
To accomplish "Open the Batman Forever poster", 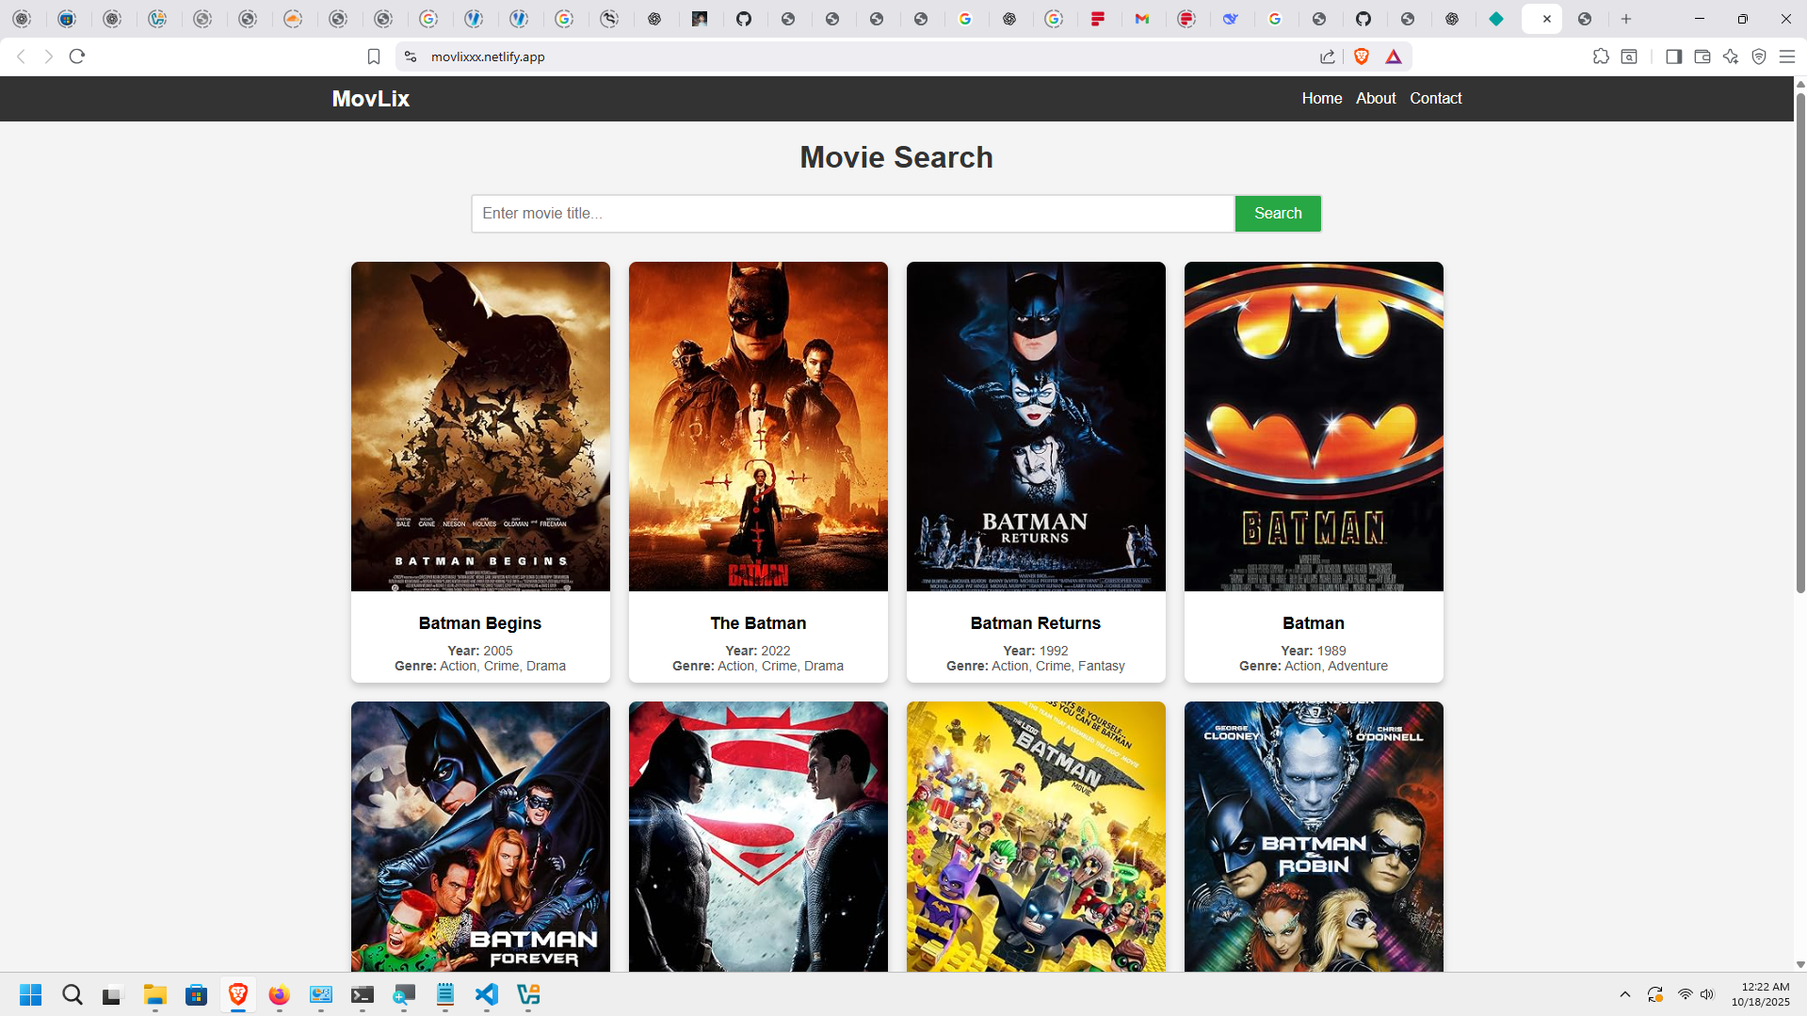I will 480,836.
